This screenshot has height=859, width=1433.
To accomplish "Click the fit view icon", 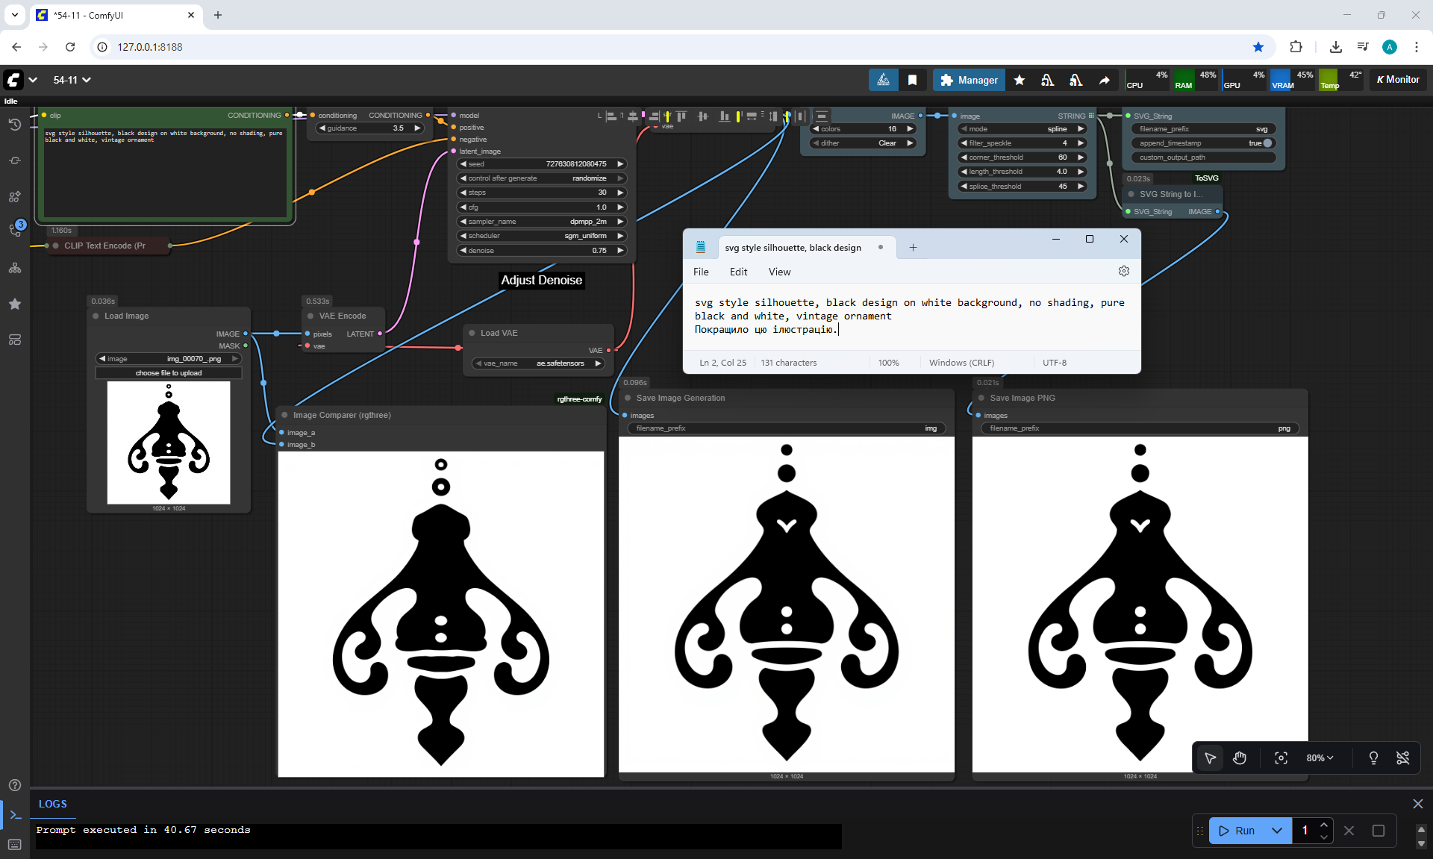I will (x=1281, y=758).
